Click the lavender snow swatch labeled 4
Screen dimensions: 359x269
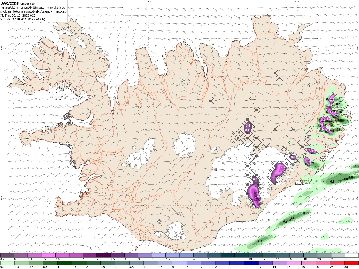[x=159, y=255]
